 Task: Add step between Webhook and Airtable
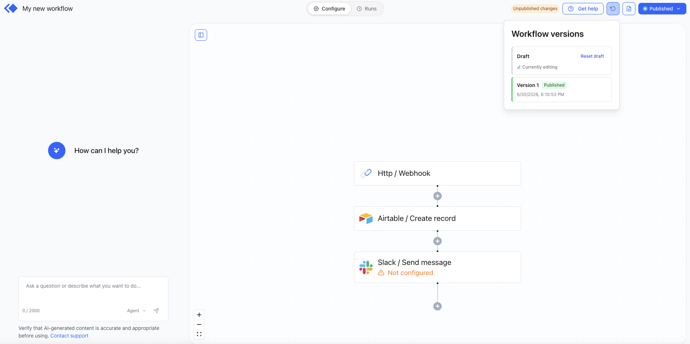coord(437,196)
